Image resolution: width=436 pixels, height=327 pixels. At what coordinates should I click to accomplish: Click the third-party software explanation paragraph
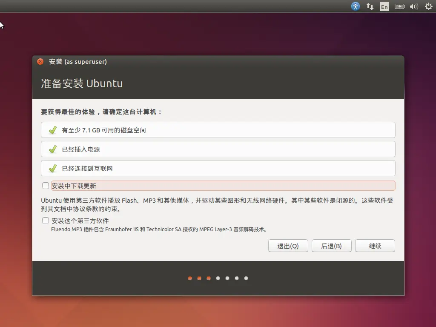coord(217,205)
